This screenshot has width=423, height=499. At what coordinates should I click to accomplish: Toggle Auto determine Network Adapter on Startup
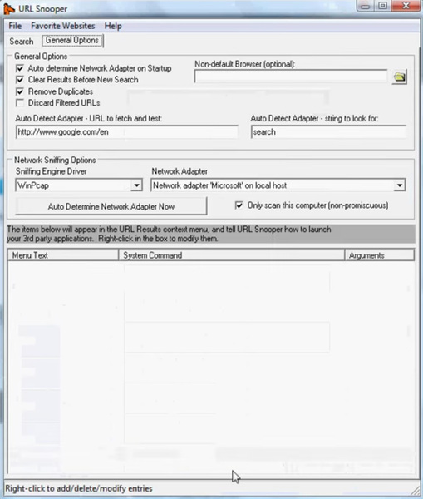(20, 68)
